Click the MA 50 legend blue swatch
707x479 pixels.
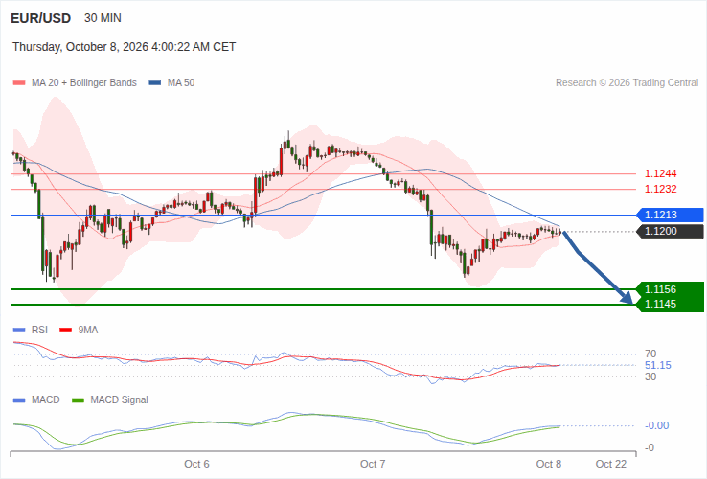(155, 83)
